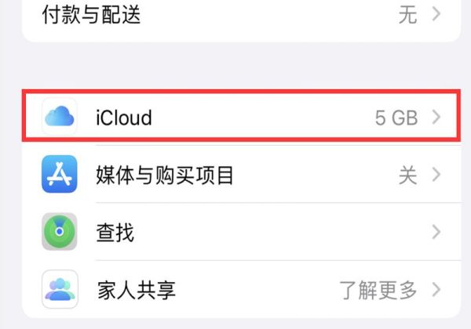Image resolution: width=471 pixels, height=329 pixels.
Task: Tap the 了解更多 link text
Action: pos(378,290)
